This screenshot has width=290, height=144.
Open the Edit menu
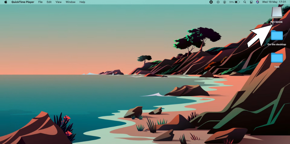(x=49, y=2)
